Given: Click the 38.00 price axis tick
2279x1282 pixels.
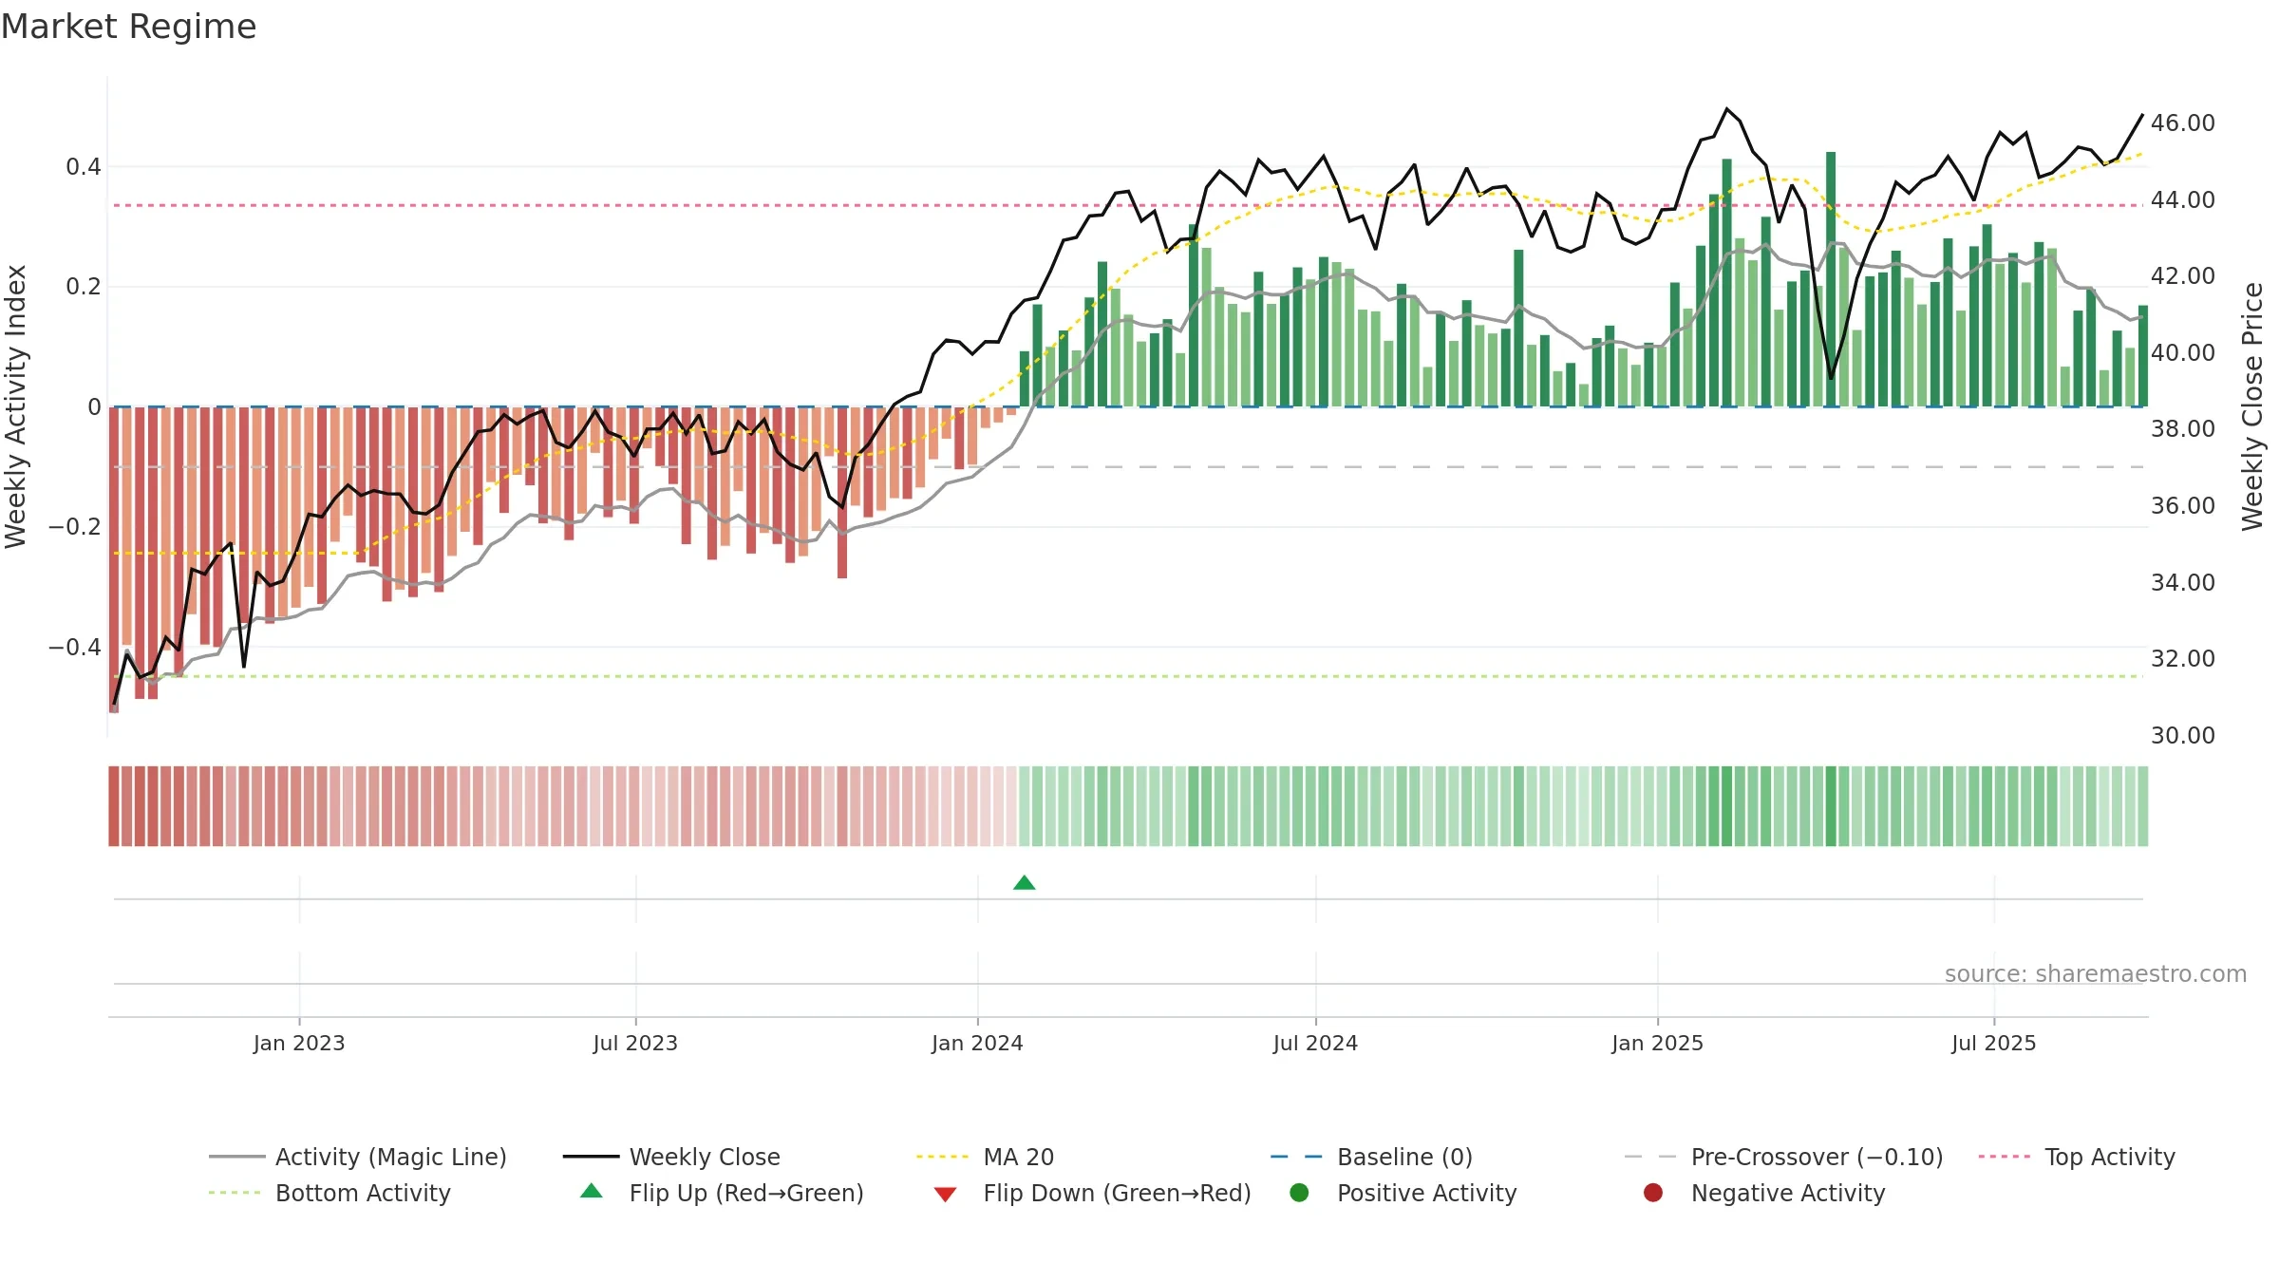Looking at the screenshot, I should tap(2182, 429).
